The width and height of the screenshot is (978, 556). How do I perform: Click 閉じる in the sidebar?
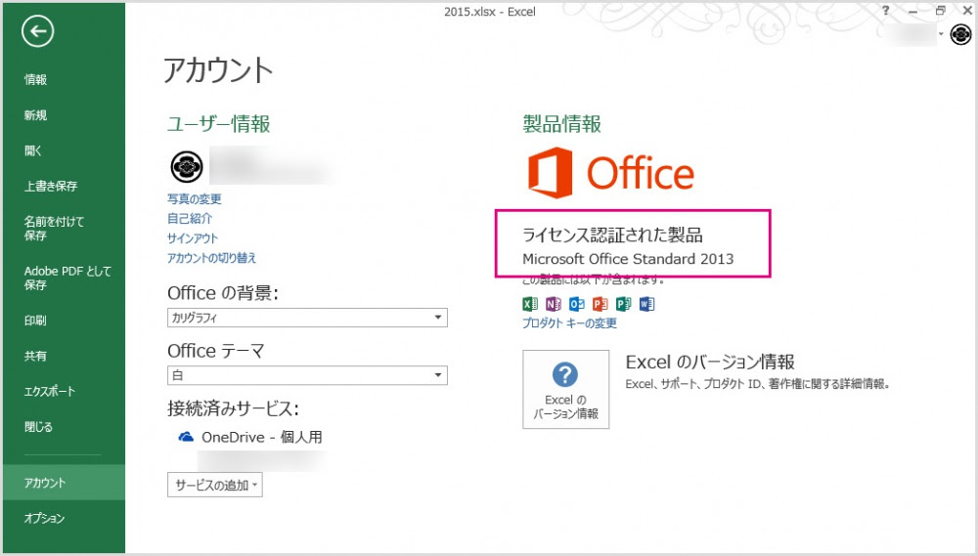[x=38, y=427]
